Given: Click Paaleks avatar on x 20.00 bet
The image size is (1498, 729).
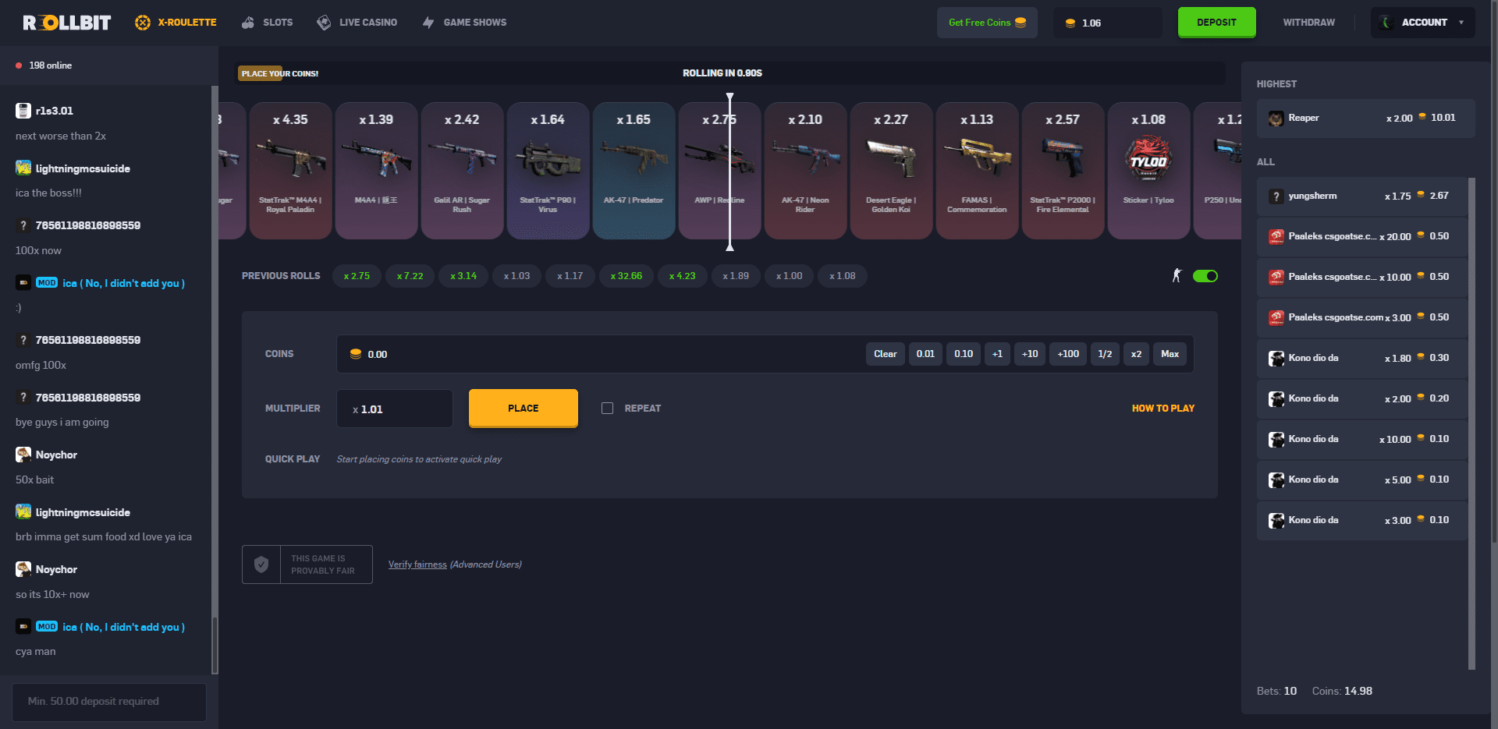Looking at the screenshot, I should coord(1276,236).
